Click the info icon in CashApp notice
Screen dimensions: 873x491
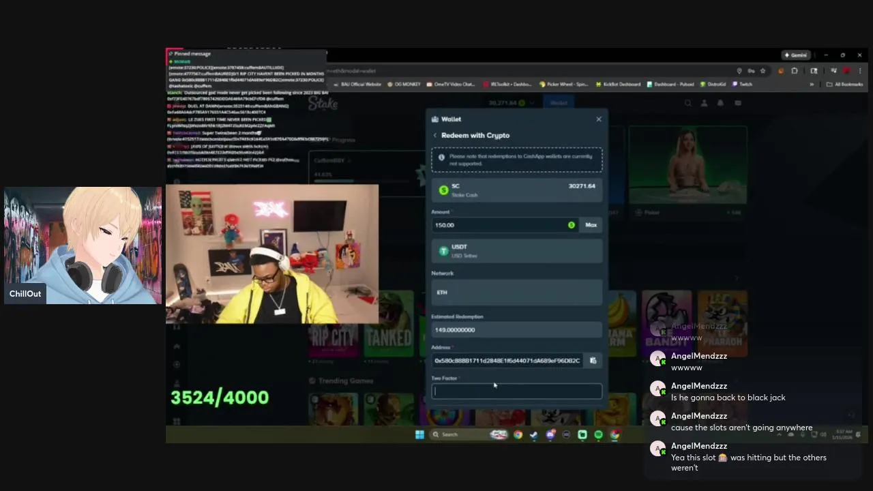click(x=441, y=158)
